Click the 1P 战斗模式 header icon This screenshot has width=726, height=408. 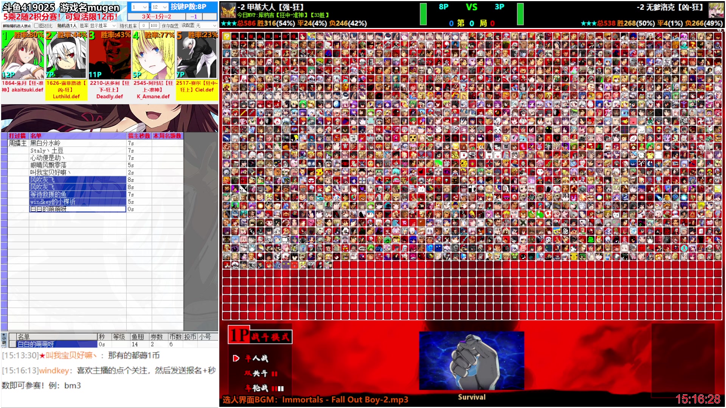[x=260, y=335]
